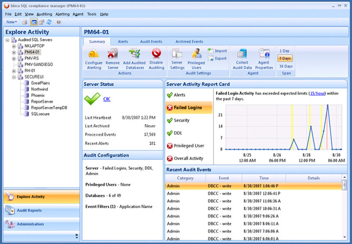The height and width of the screenshot is (244, 352).
Task: Show Alerts report card
Action: pos(189,95)
